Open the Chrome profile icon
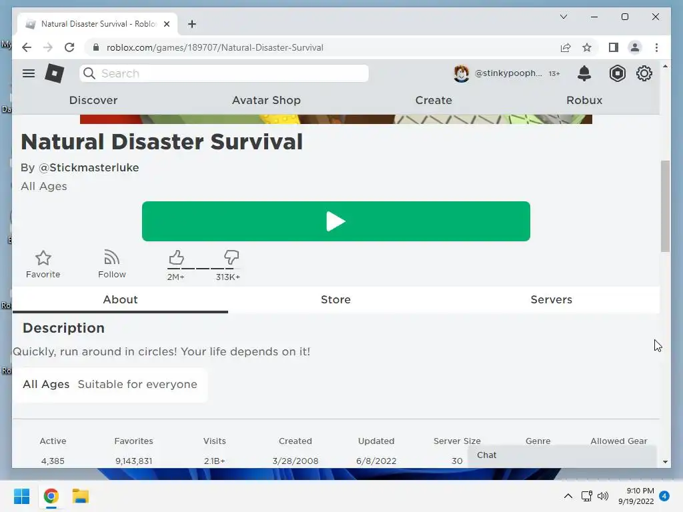683x512 pixels. (x=635, y=47)
